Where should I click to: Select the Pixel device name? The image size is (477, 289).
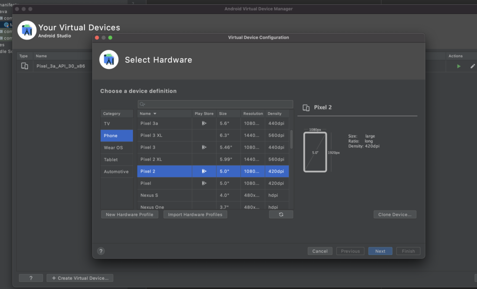[146, 183]
